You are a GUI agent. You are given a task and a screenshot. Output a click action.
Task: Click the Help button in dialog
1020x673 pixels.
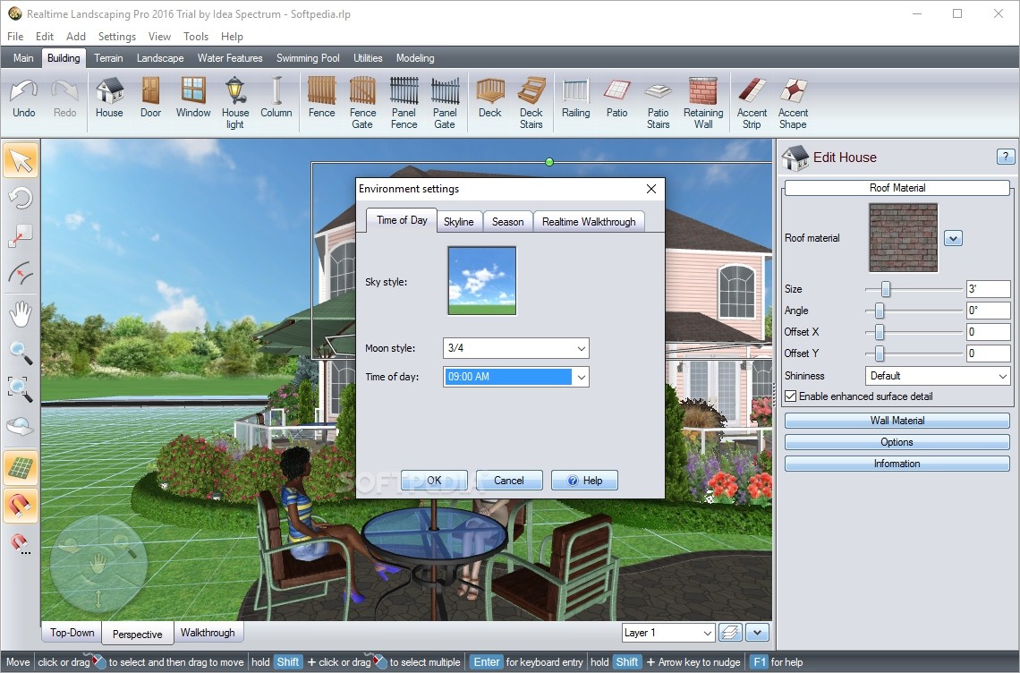pyautogui.click(x=584, y=481)
